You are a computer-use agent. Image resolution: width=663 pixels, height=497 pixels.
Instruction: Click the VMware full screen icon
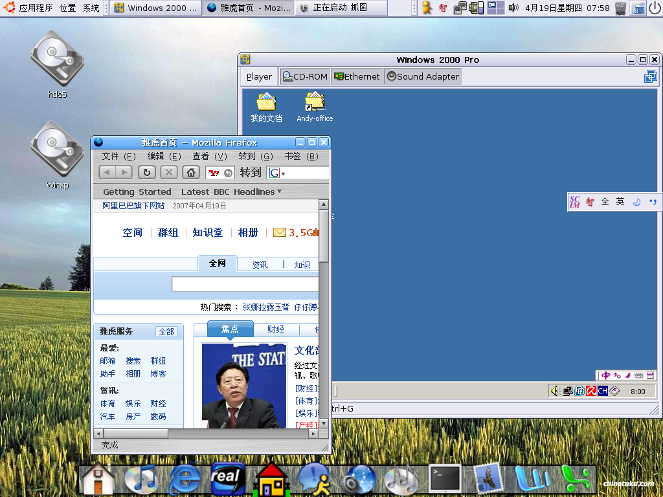click(650, 76)
